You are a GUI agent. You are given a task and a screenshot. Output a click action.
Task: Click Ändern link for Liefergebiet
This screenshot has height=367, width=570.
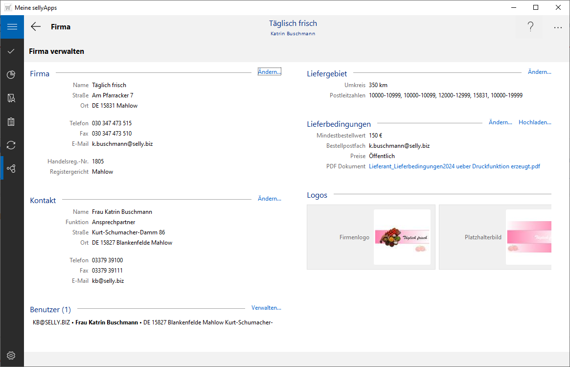[539, 72]
